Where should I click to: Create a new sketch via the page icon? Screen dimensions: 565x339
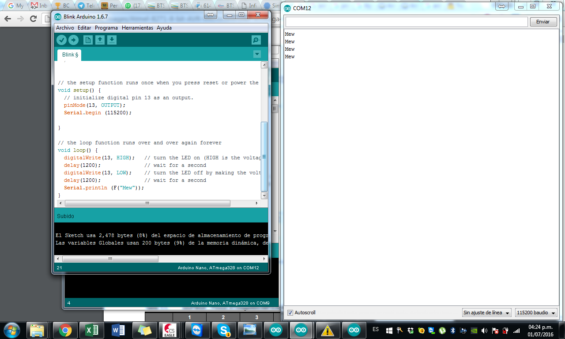click(88, 40)
